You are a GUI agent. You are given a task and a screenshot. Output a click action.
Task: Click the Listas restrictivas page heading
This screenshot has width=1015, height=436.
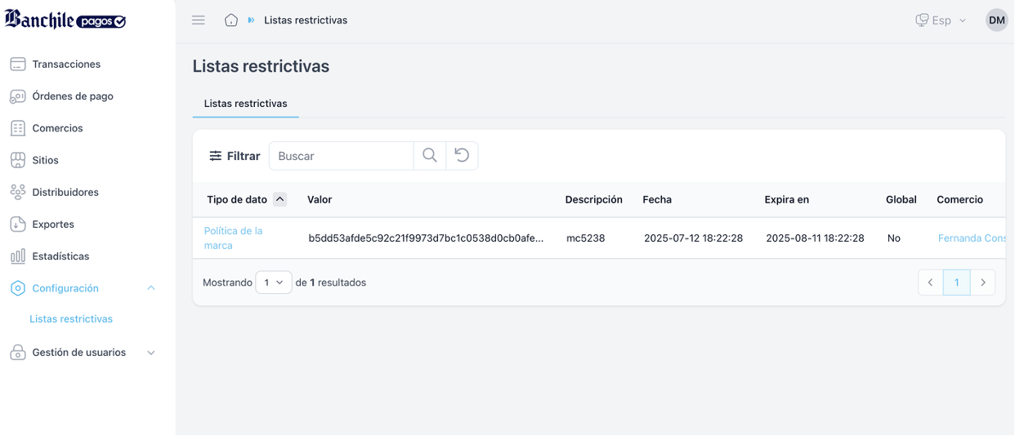261,66
